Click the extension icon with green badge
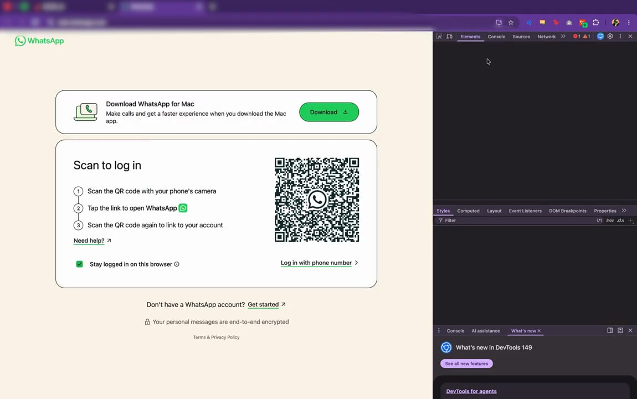Image resolution: width=637 pixels, height=399 pixels. pos(583,23)
